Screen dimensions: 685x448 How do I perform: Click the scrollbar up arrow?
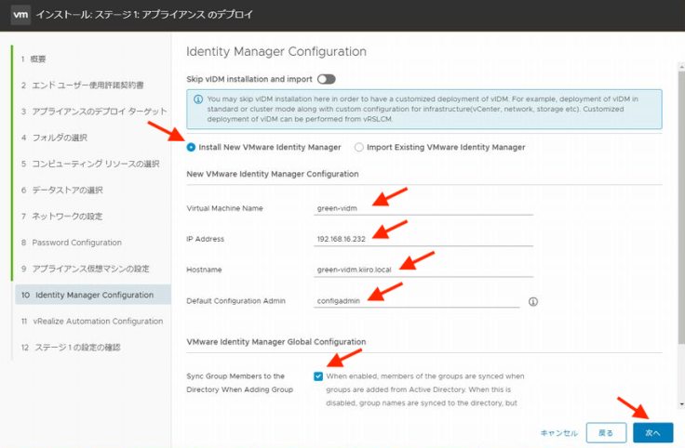click(681, 67)
